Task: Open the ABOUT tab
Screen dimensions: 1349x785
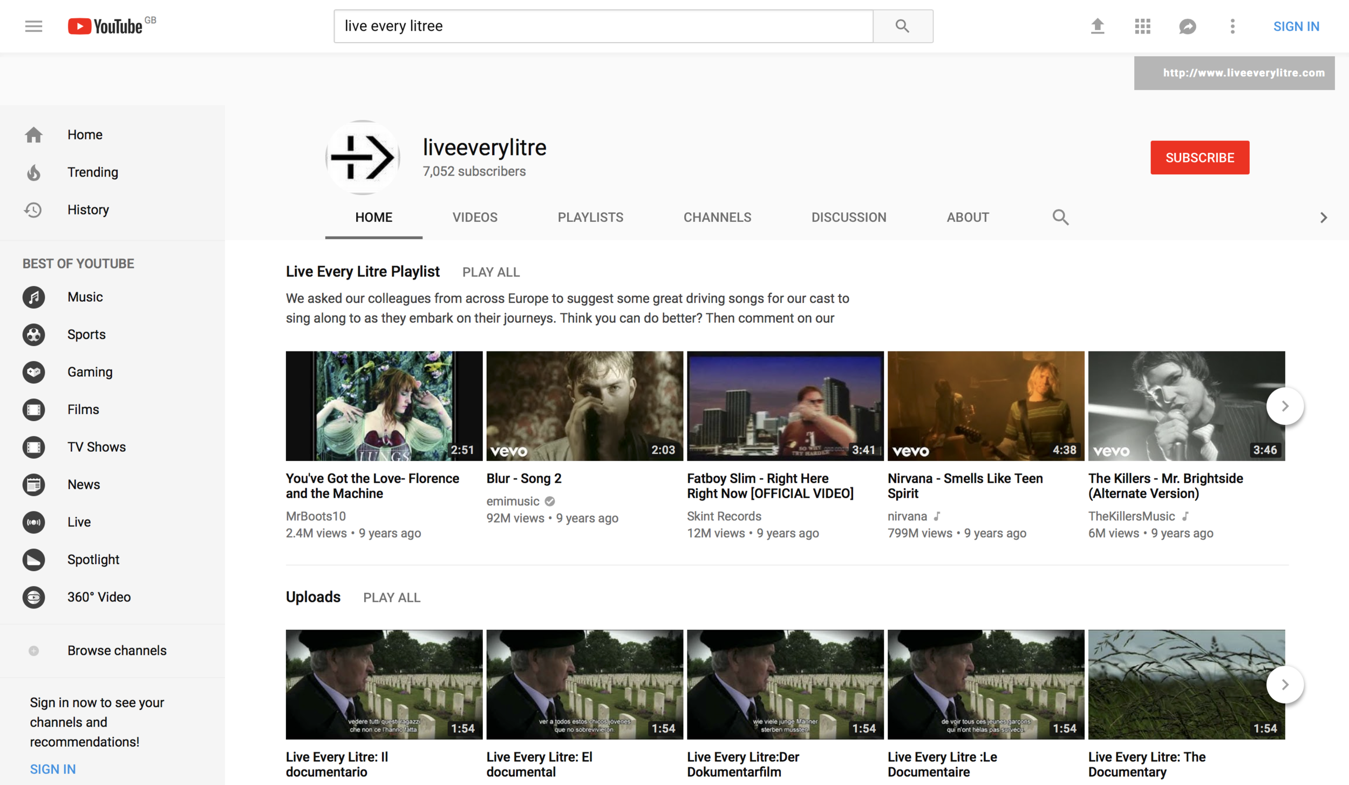Action: 968,218
